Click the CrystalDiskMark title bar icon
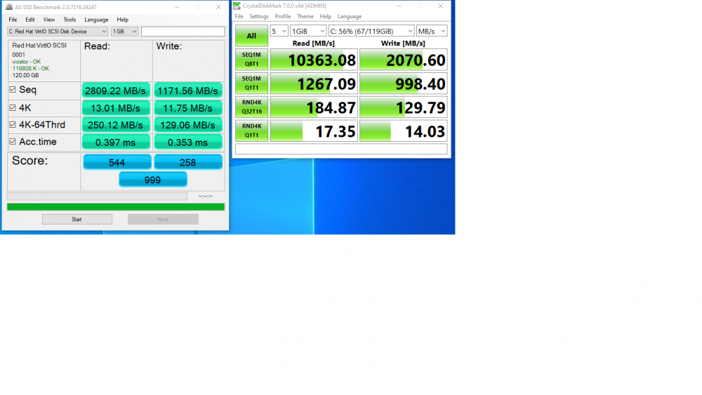Viewport: 702px width, 395px height. click(237, 6)
